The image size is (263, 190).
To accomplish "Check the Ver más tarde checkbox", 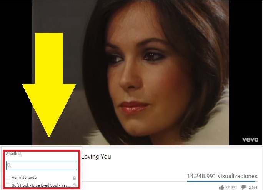I will click(x=8, y=178).
